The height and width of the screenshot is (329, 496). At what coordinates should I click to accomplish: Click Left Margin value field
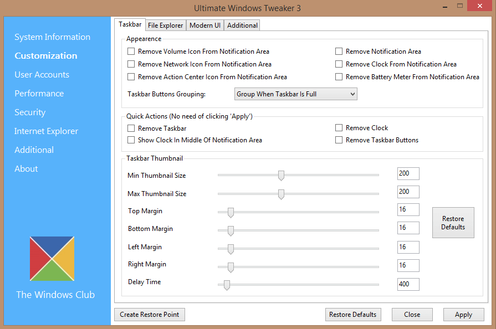coord(408,247)
